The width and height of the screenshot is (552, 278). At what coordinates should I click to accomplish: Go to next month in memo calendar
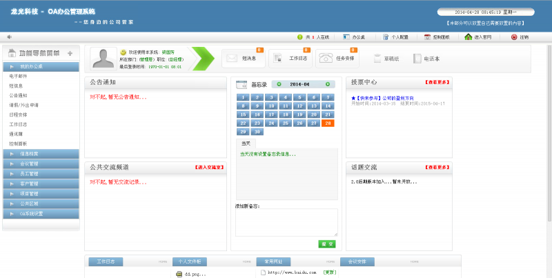pos(328,84)
